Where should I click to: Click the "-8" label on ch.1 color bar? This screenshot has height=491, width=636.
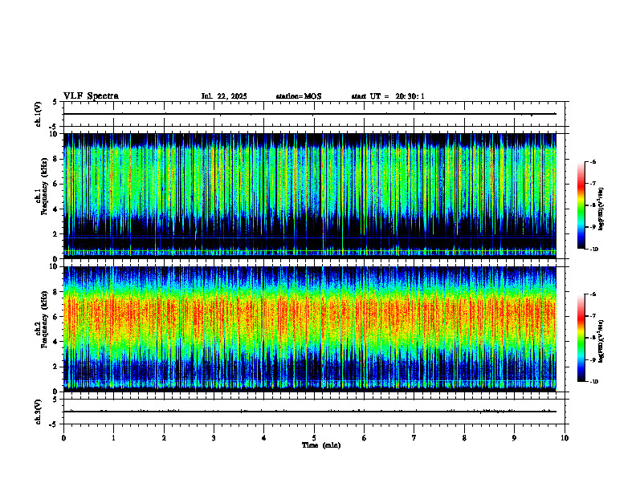[x=593, y=205]
